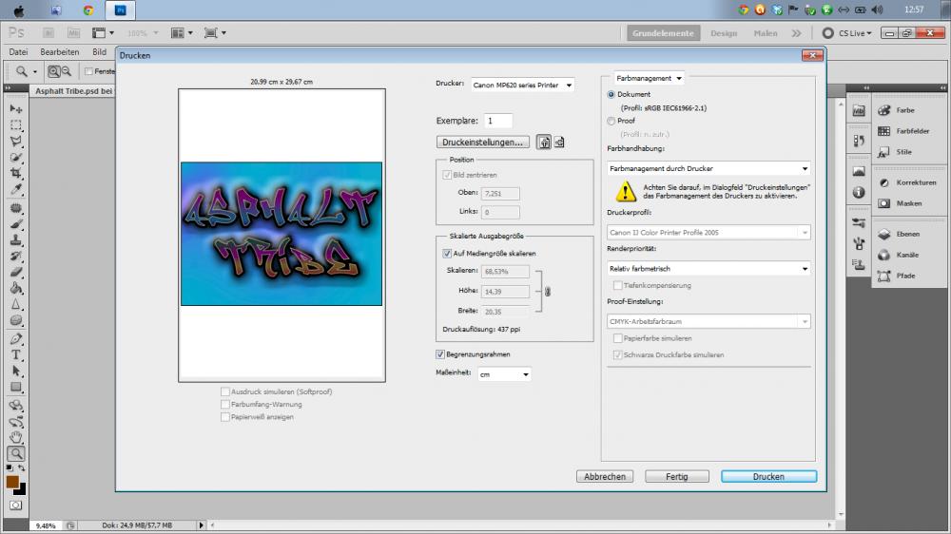Open the Bearbeiten menu
The width and height of the screenshot is (951, 534).
coord(59,52)
